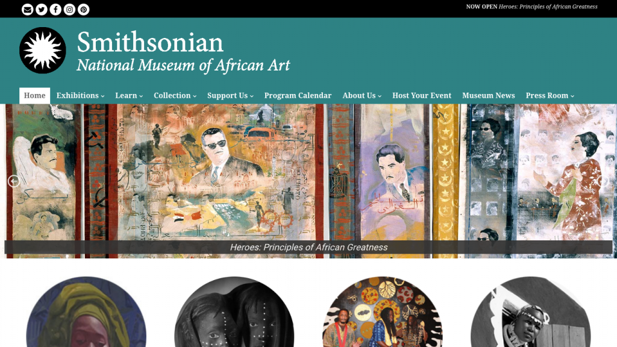
Task: Expand the Learn dropdown menu
Action: tap(129, 96)
